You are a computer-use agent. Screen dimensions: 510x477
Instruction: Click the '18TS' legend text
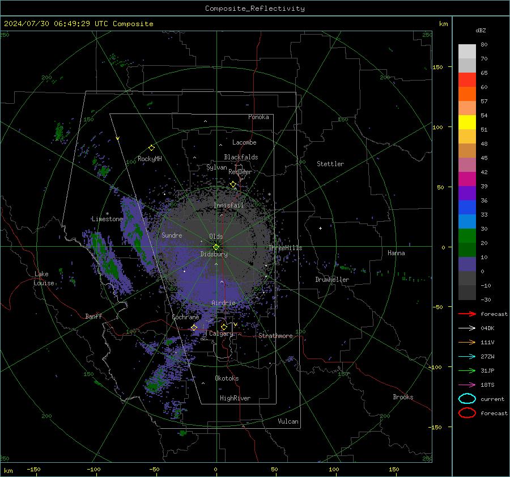487,385
